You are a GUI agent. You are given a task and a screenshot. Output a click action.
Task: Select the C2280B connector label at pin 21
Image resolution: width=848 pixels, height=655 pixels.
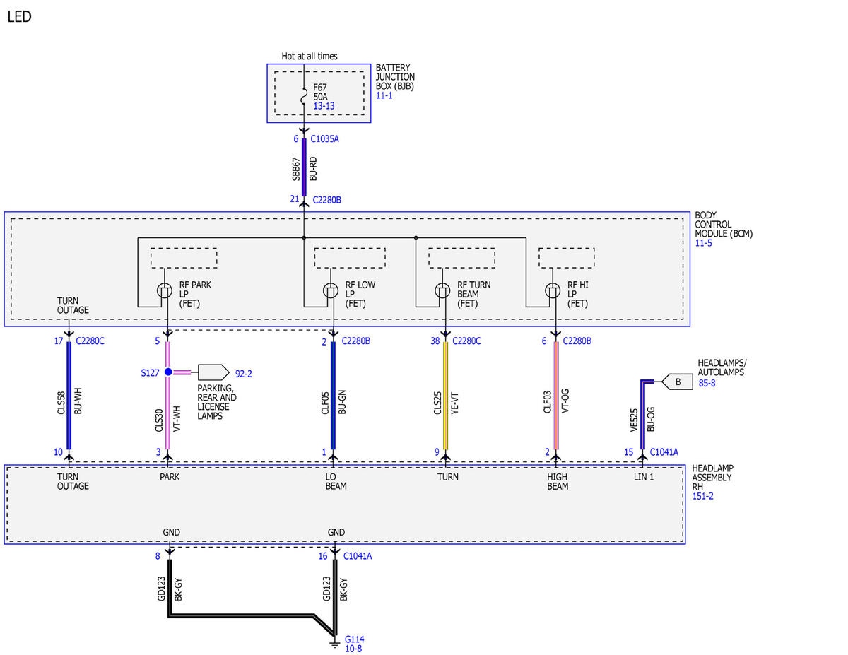326,200
